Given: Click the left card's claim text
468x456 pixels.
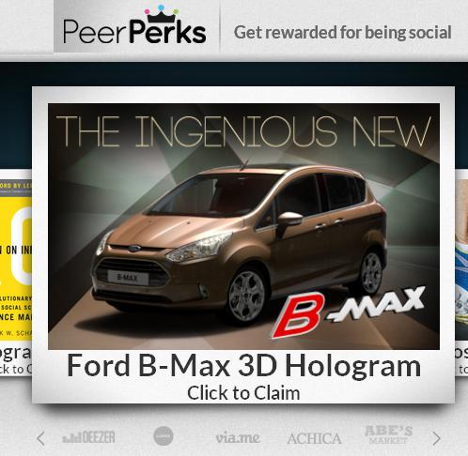Looking at the screenshot, I should 16,369.
